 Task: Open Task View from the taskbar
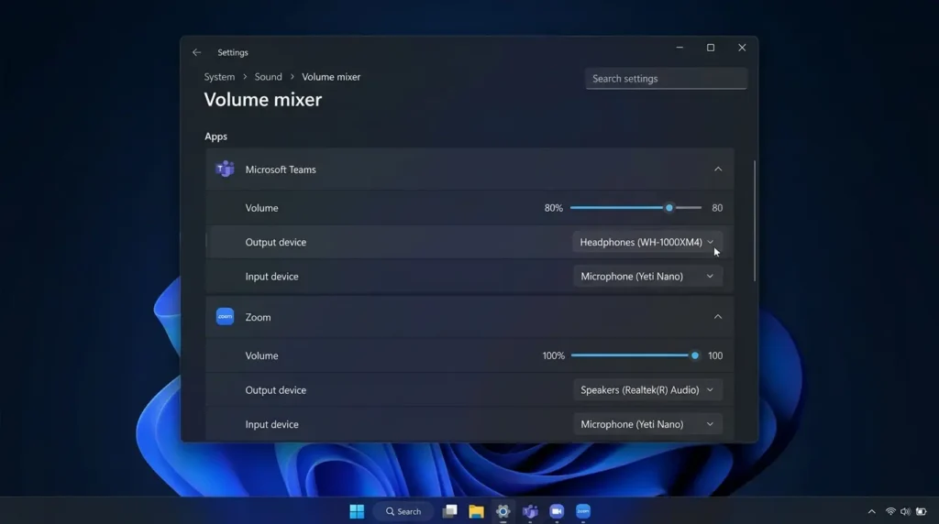tap(449, 511)
